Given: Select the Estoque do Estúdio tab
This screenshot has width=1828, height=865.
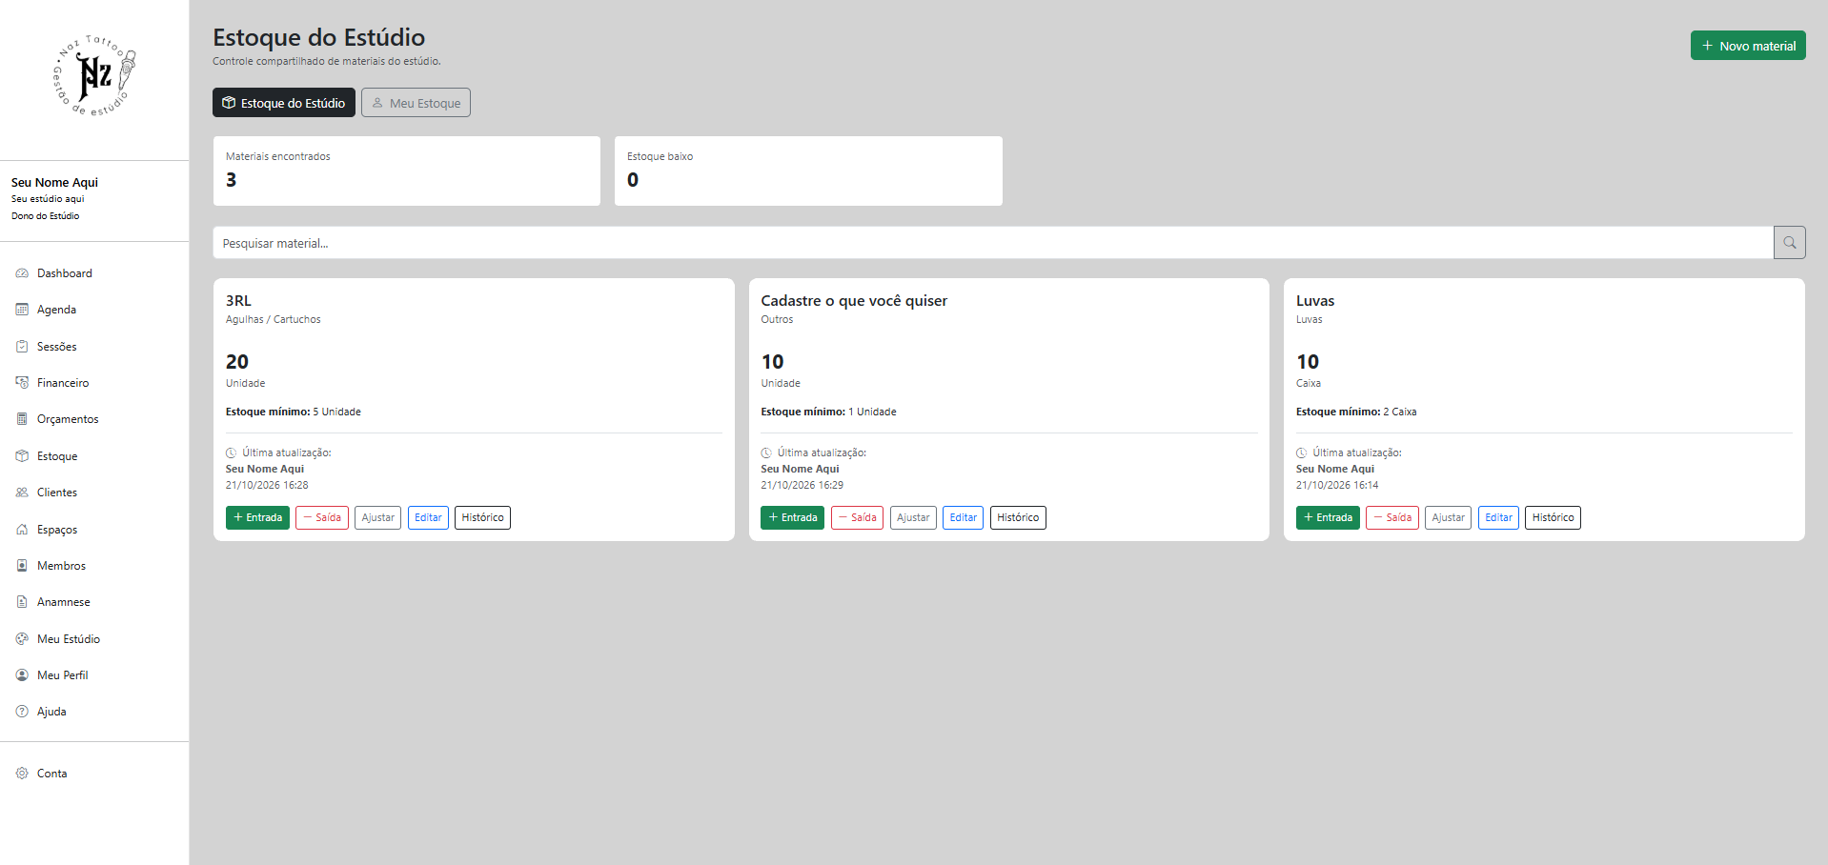Looking at the screenshot, I should (284, 103).
